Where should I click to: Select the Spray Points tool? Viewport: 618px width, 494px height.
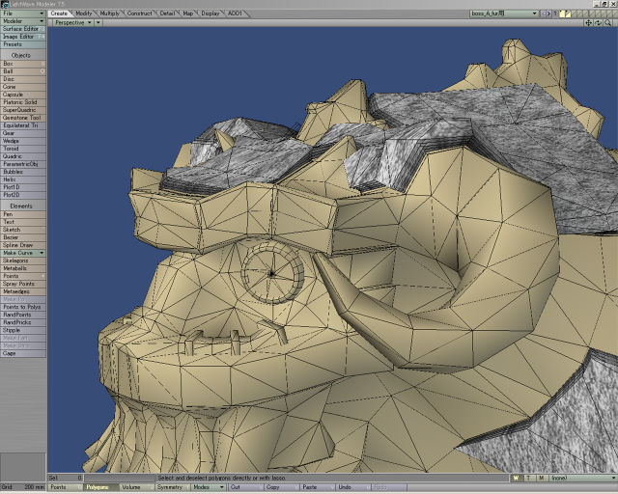click(23, 284)
